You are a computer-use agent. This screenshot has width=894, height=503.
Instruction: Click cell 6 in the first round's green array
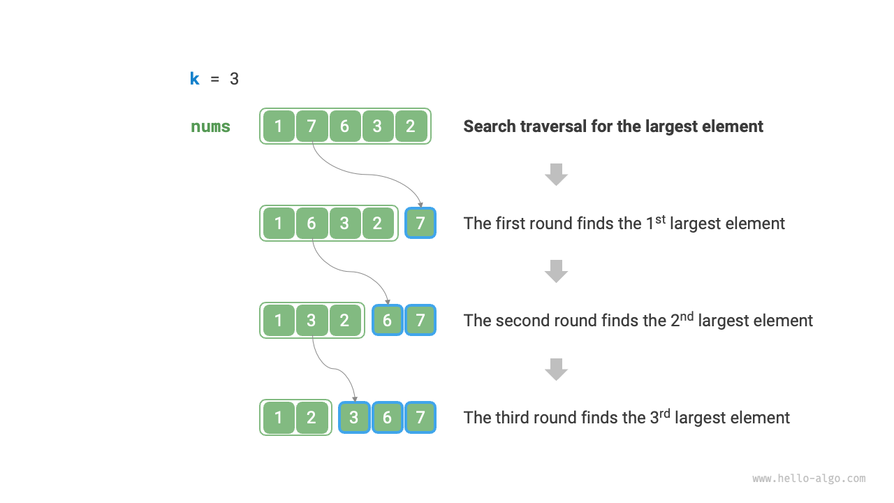(x=312, y=224)
